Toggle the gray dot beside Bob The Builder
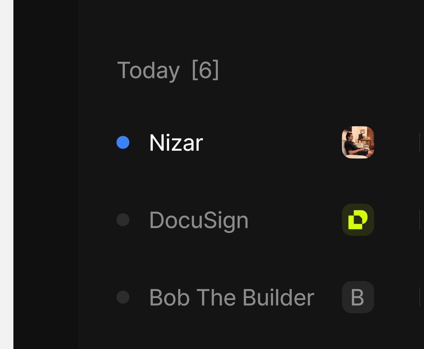 tap(123, 297)
